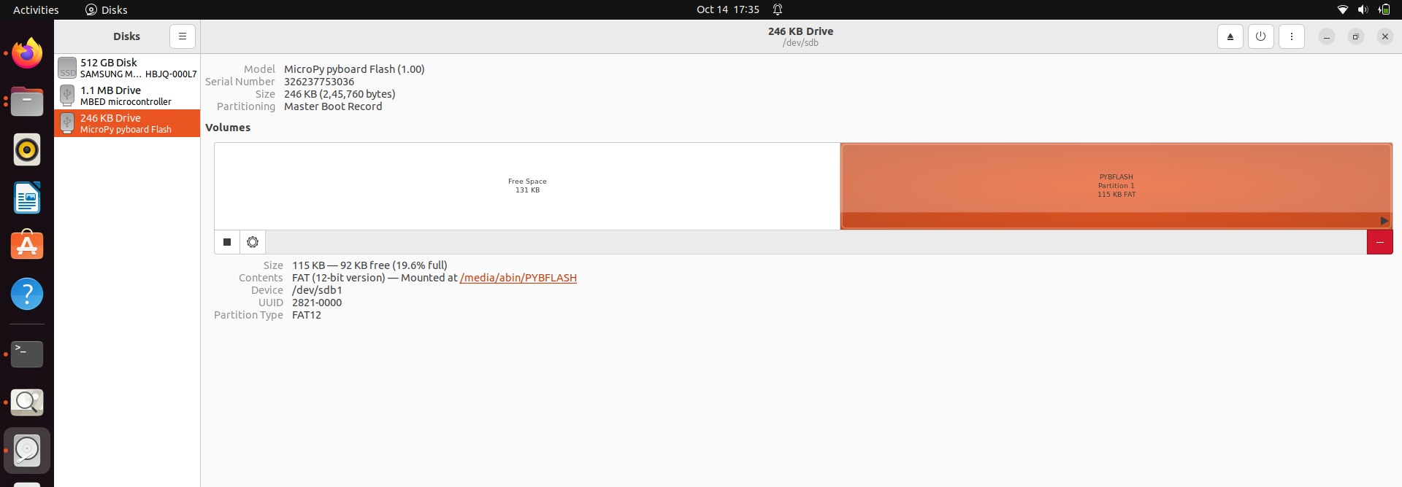Image resolution: width=1402 pixels, height=487 pixels.
Task: Open the battery status indicator
Action: 1384,9
